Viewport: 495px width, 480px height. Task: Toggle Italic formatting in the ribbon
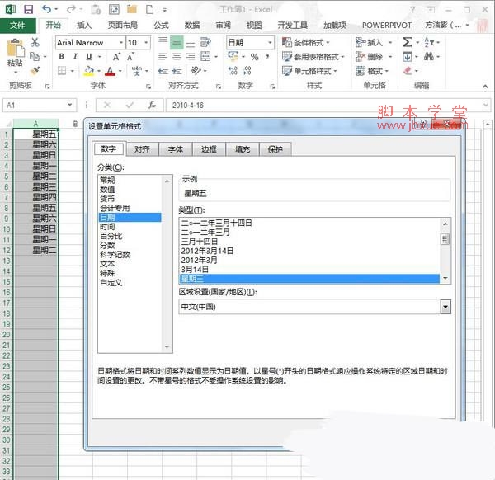75,56
